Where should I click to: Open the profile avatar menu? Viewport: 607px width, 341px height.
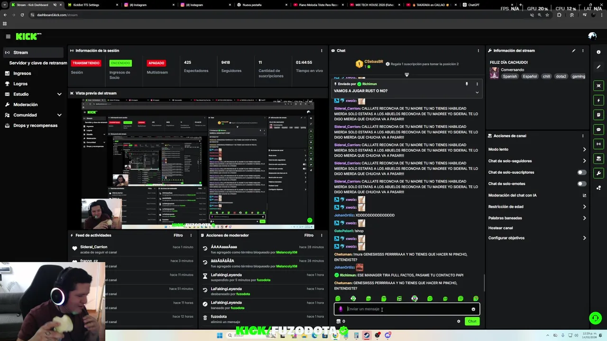(592, 36)
